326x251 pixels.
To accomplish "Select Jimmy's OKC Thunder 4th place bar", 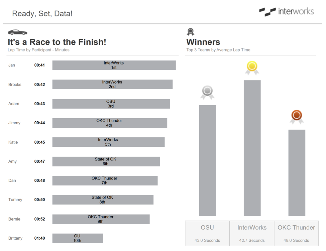I will [110, 123].
